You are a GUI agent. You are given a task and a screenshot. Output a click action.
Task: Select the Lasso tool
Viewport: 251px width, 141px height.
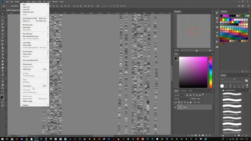click(3, 20)
